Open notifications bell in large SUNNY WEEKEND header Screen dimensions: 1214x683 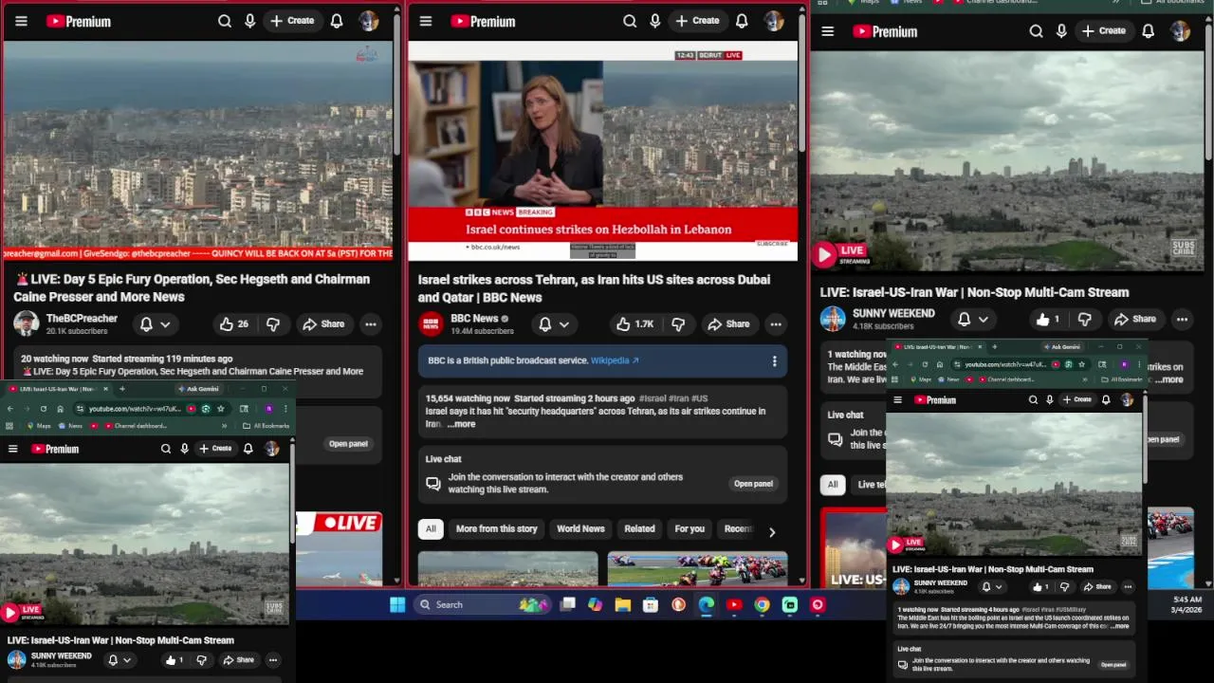click(1149, 31)
